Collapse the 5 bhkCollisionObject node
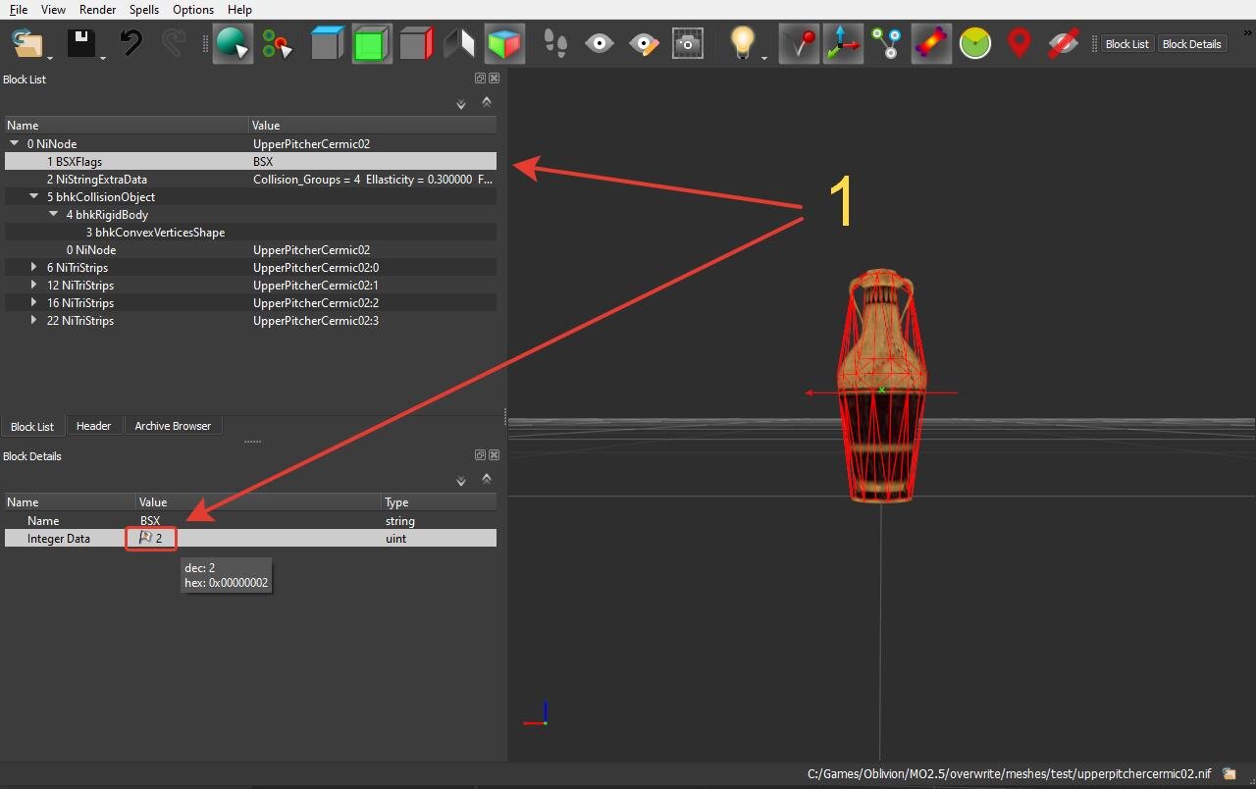Image resolution: width=1256 pixels, height=789 pixels. point(34,196)
